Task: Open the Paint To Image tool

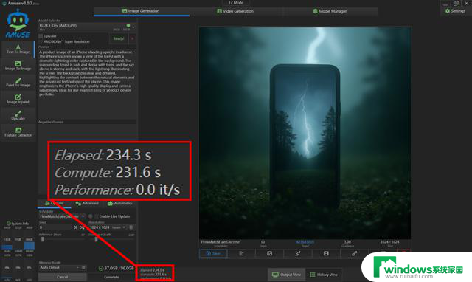Action: point(18,82)
